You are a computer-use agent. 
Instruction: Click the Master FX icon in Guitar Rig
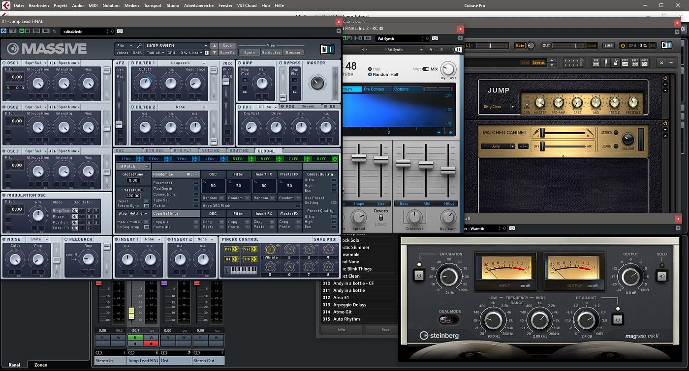pos(644,62)
